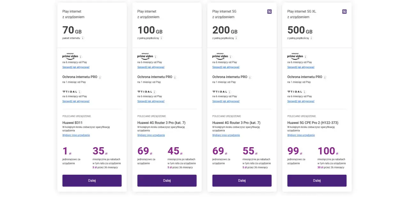
Task: Click 5G badge on Play internet 5G card
Action: point(269,12)
